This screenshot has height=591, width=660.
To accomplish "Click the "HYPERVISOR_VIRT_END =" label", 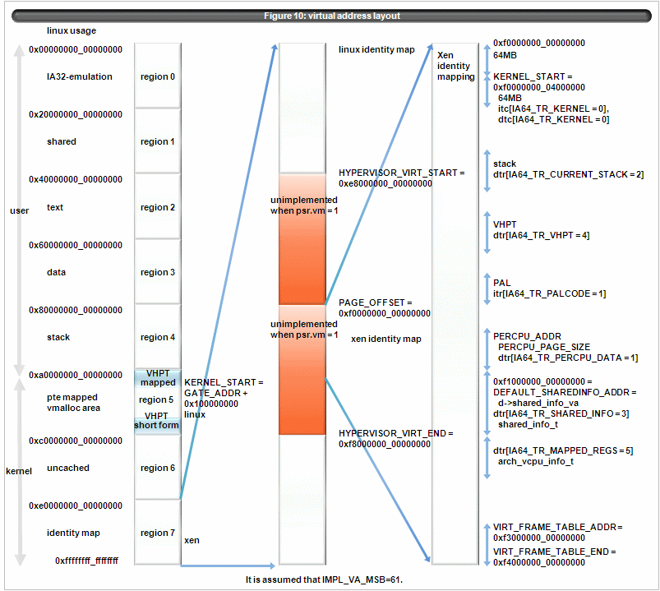I will point(396,433).
